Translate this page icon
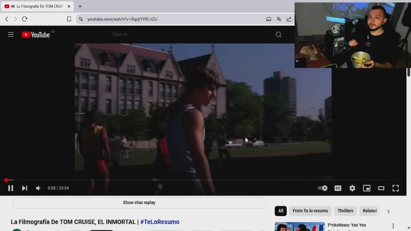The width and height of the screenshot is (411, 231). pyautogui.click(x=279, y=19)
